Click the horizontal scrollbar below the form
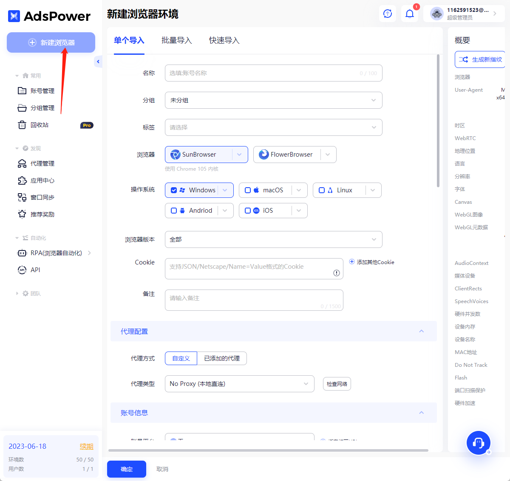510x481 pixels. (x=268, y=450)
